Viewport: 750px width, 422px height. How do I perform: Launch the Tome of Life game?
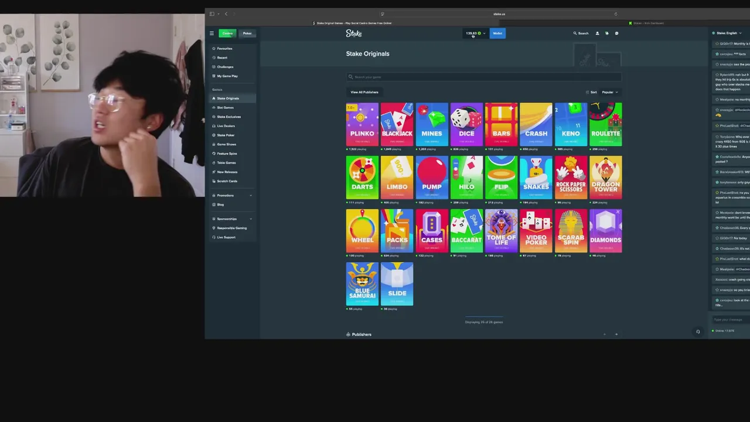pos(502,230)
